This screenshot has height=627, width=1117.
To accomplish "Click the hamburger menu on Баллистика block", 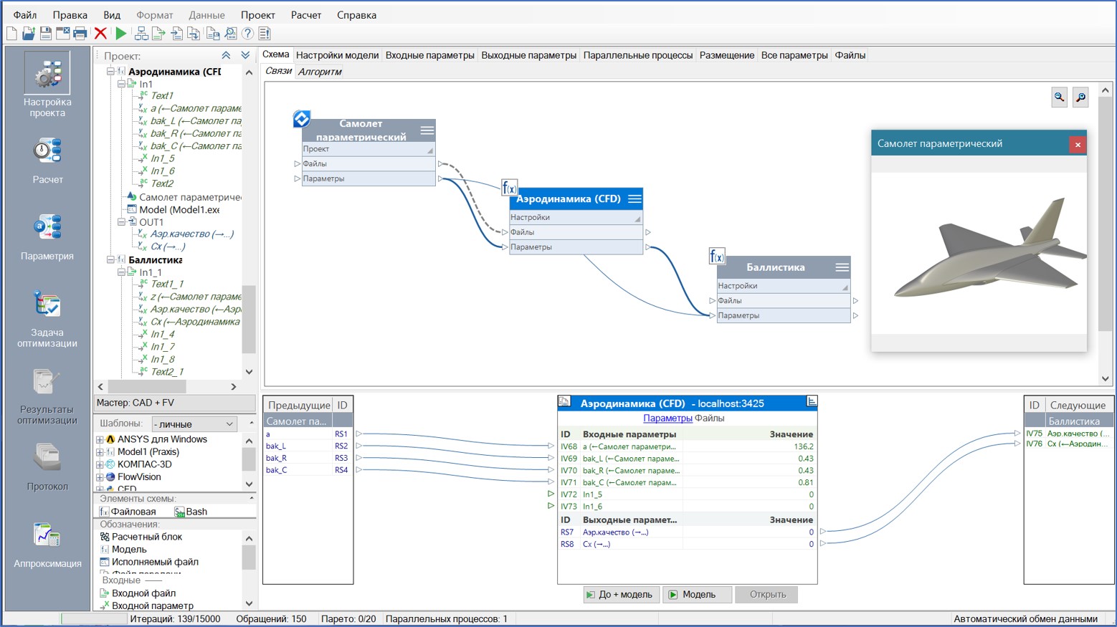I will [x=842, y=267].
